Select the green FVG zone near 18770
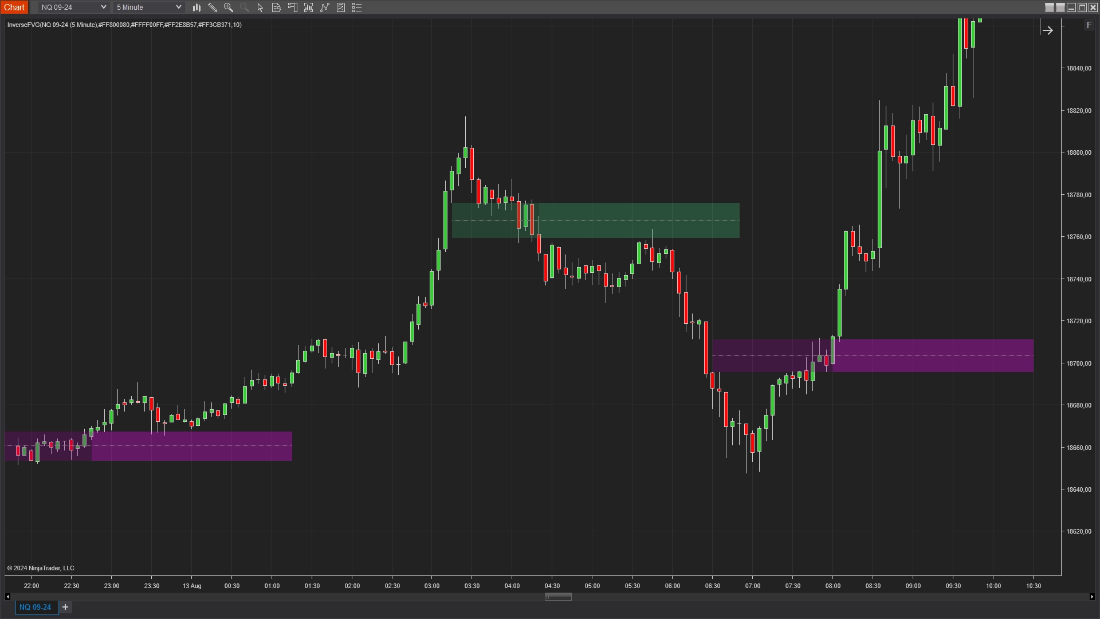 click(x=595, y=221)
